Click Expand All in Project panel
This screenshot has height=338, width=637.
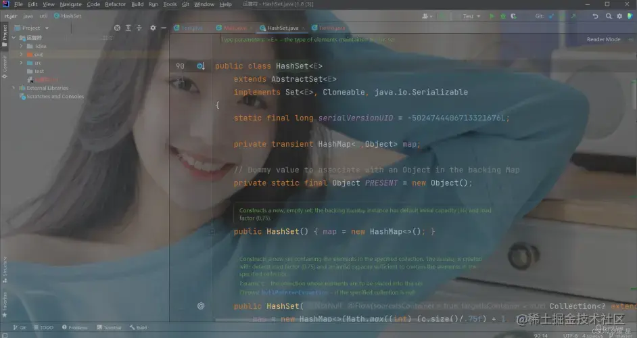tap(128, 28)
